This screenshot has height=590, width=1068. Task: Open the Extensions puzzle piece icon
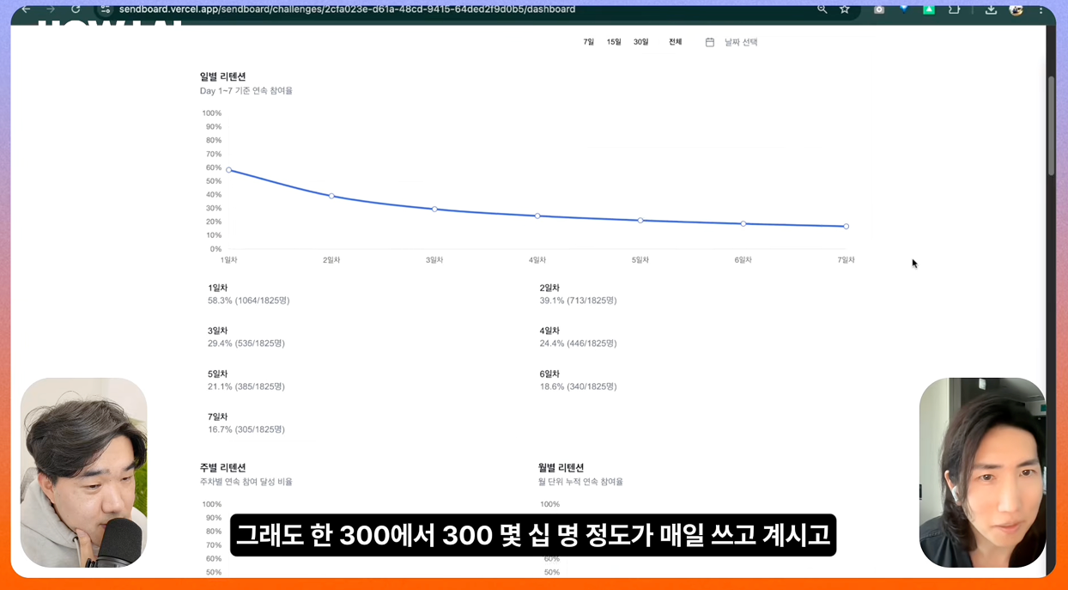point(955,9)
